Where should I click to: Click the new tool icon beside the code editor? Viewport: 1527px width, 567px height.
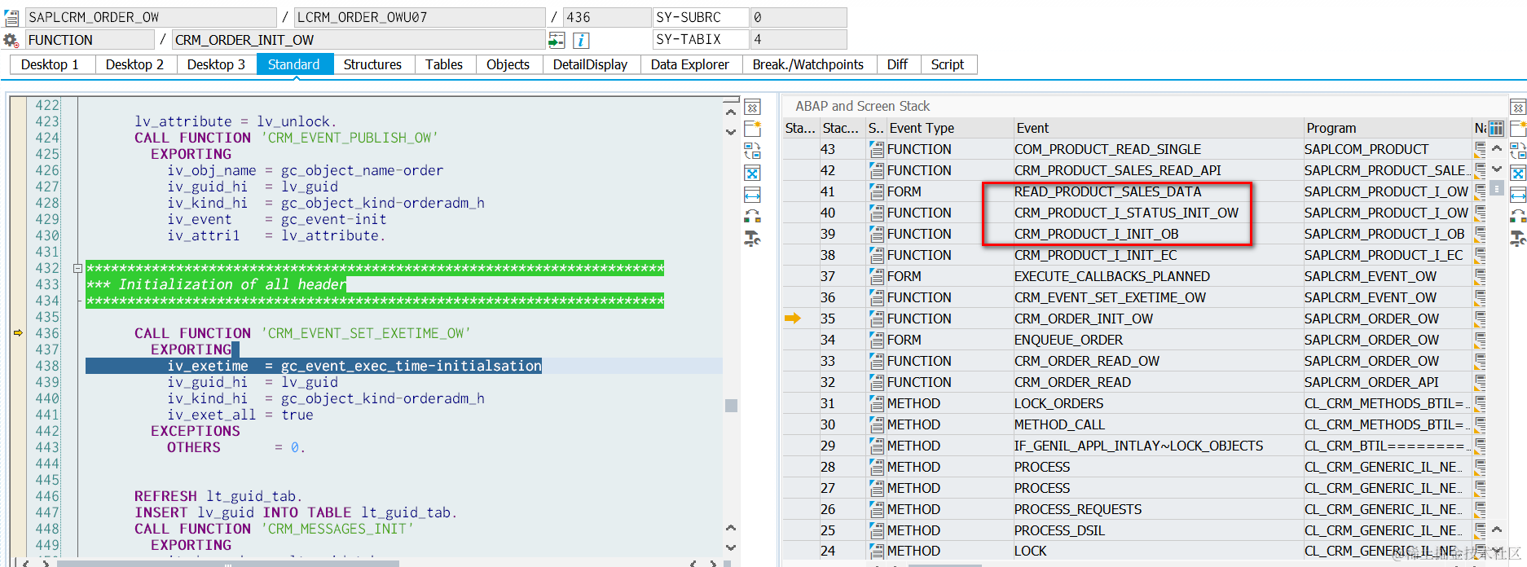[x=753, y=129]
